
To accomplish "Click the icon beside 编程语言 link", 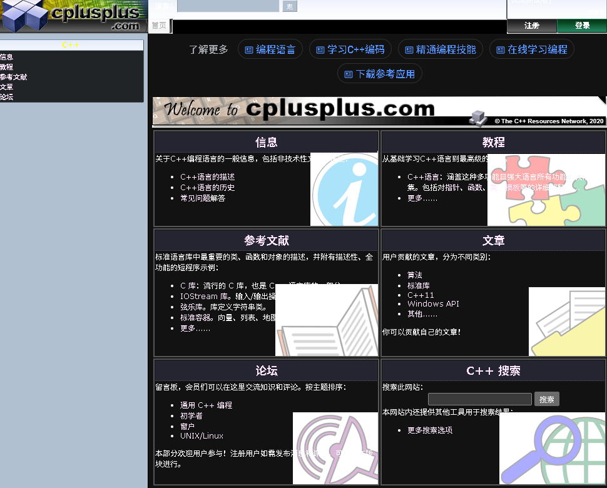I will (x=249, y=50).
